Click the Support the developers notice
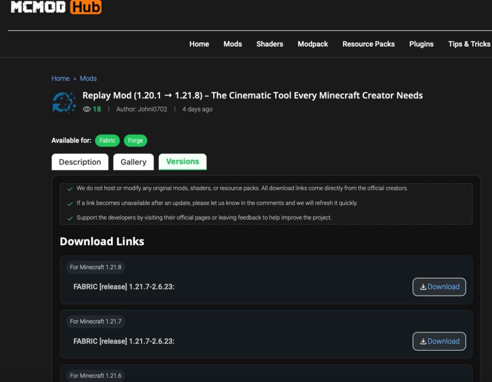 [204, 218]
